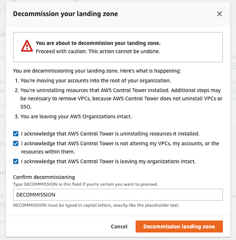236x240 pixels.
Task: Untick the leaving organizations intact checkbox
Action: coord(16,161)
